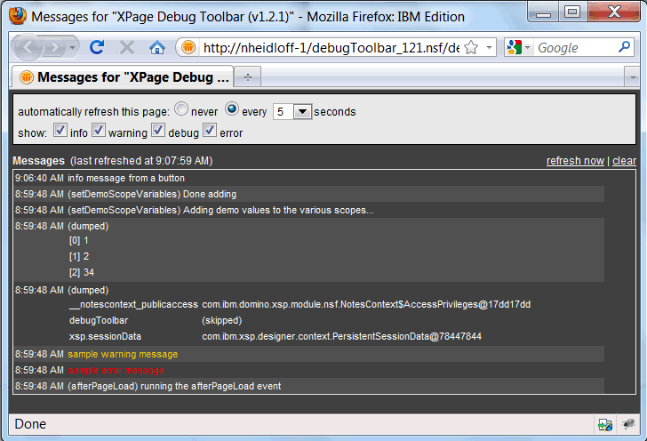Image resolution: width=647 pixels, height=441 pixels.
Task: Click the clear link
Action: pyautogui.click(x=624, y=161)
